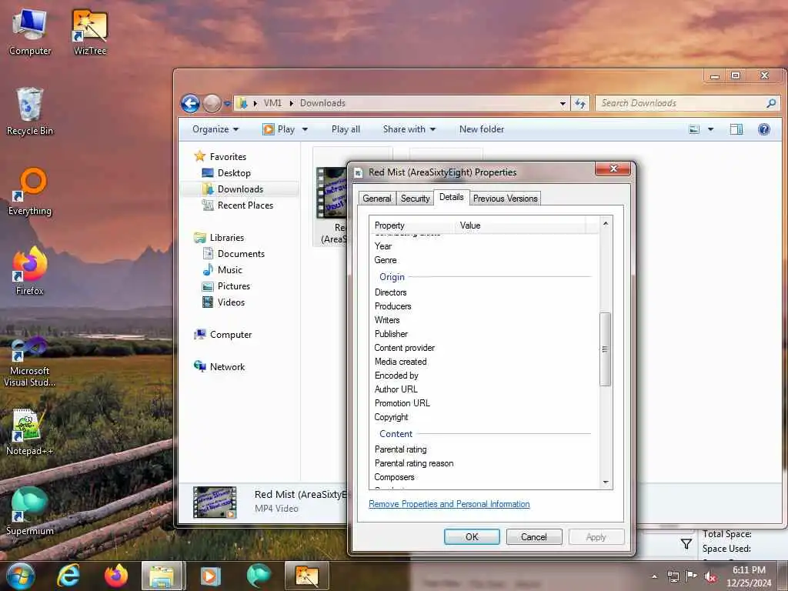Toggle the Explorer preview pane icon

[736, 129]
